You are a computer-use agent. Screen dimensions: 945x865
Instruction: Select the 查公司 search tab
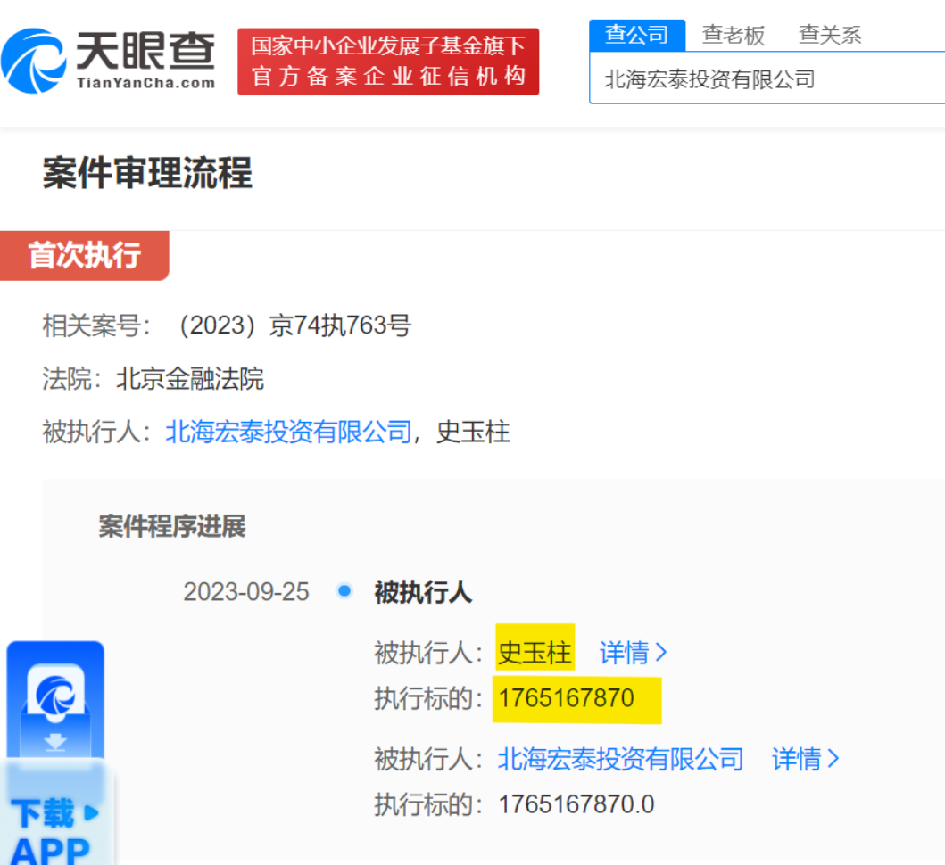click(x=637, y=35)
